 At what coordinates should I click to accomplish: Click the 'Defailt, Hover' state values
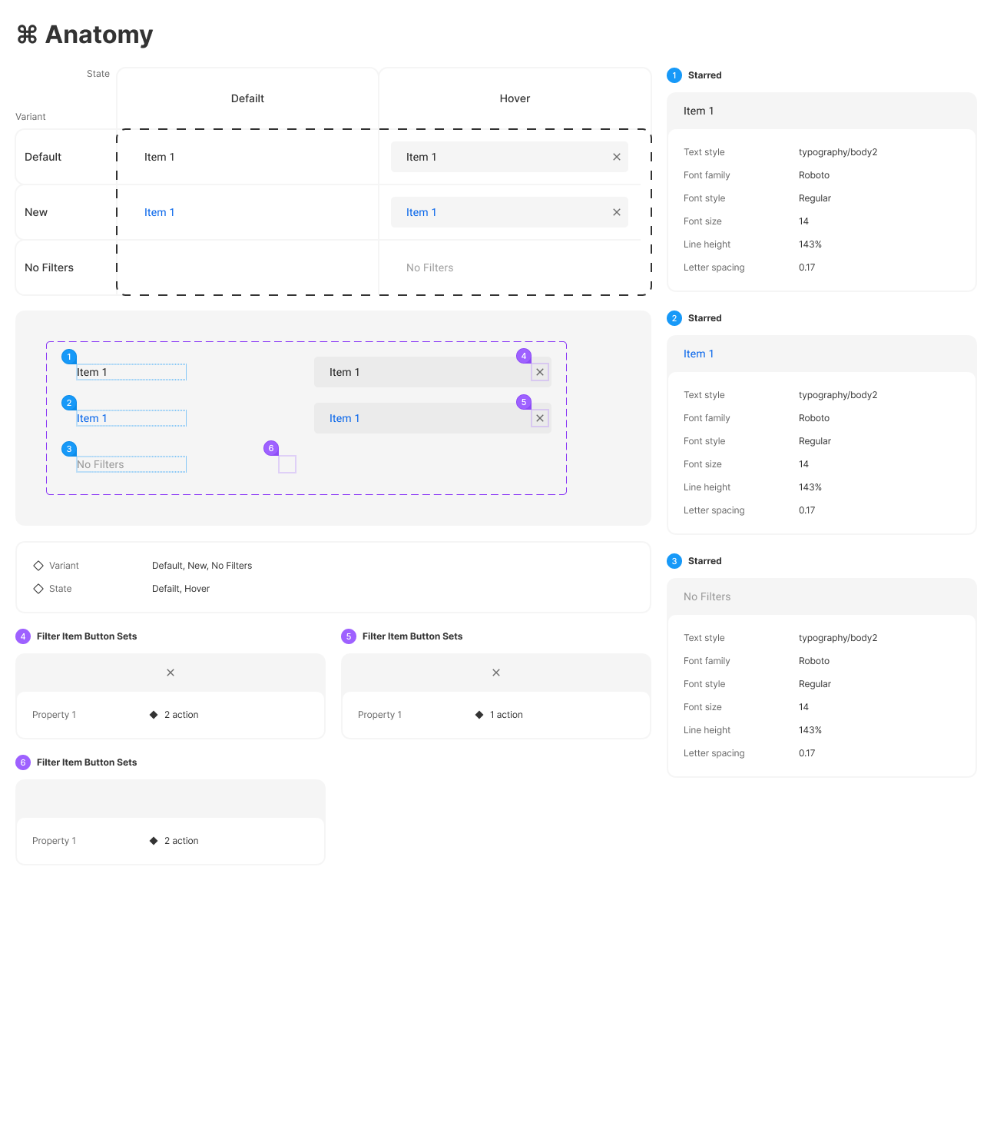[181, 589]
